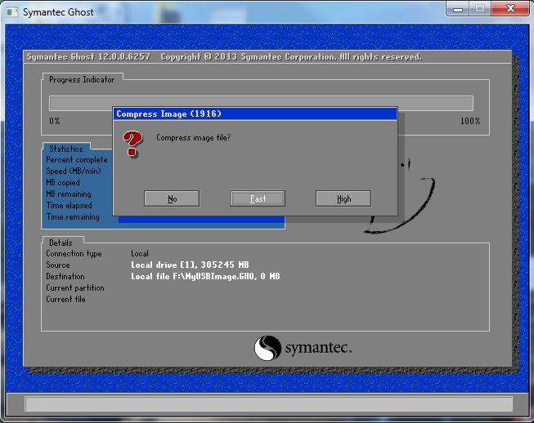Click the 'Destination' label

(x=65, y=277)
